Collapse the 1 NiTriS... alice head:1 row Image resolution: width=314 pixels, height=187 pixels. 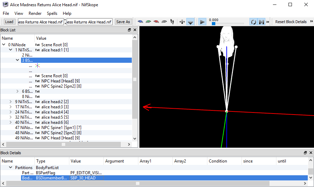pos(11,50)
